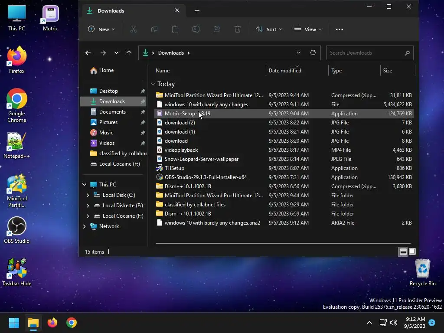
Task: Expand Local Disk (C:) tree node
Action: point(88,195)
